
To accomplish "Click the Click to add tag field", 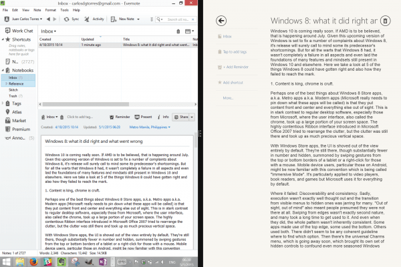I will [x=80, y=117].
